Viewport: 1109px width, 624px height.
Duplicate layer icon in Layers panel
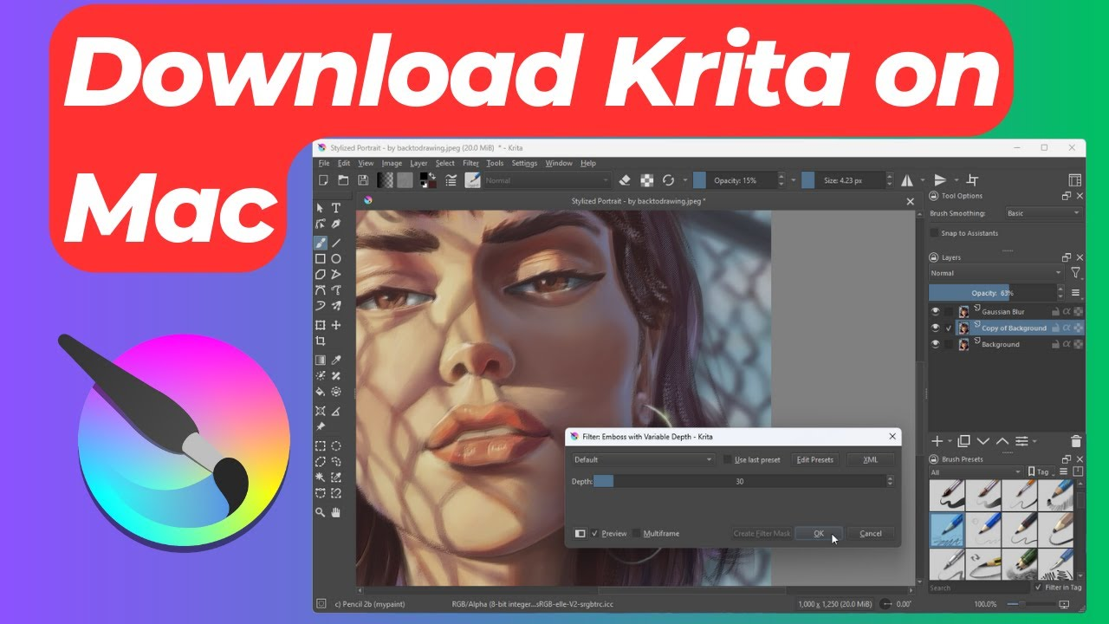coord(964,441)
